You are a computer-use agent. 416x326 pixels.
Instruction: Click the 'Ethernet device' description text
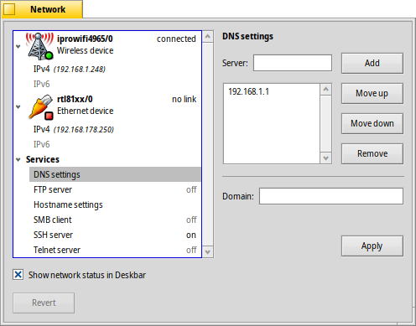point(85,111)
